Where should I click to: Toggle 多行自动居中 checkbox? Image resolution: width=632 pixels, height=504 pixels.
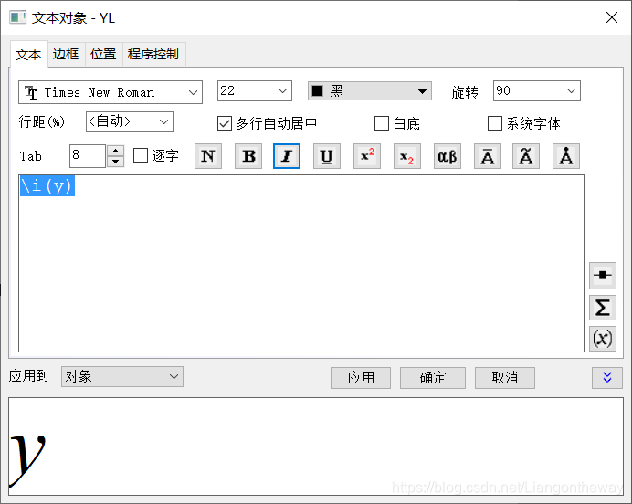(225, 123)
